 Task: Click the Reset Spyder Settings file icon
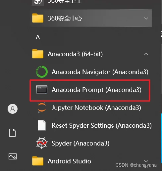click(x=42, y=125)
